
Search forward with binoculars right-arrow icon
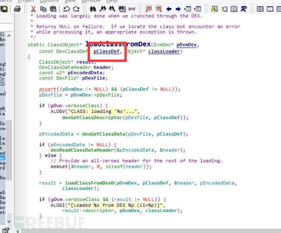click(x=112, y=9)
